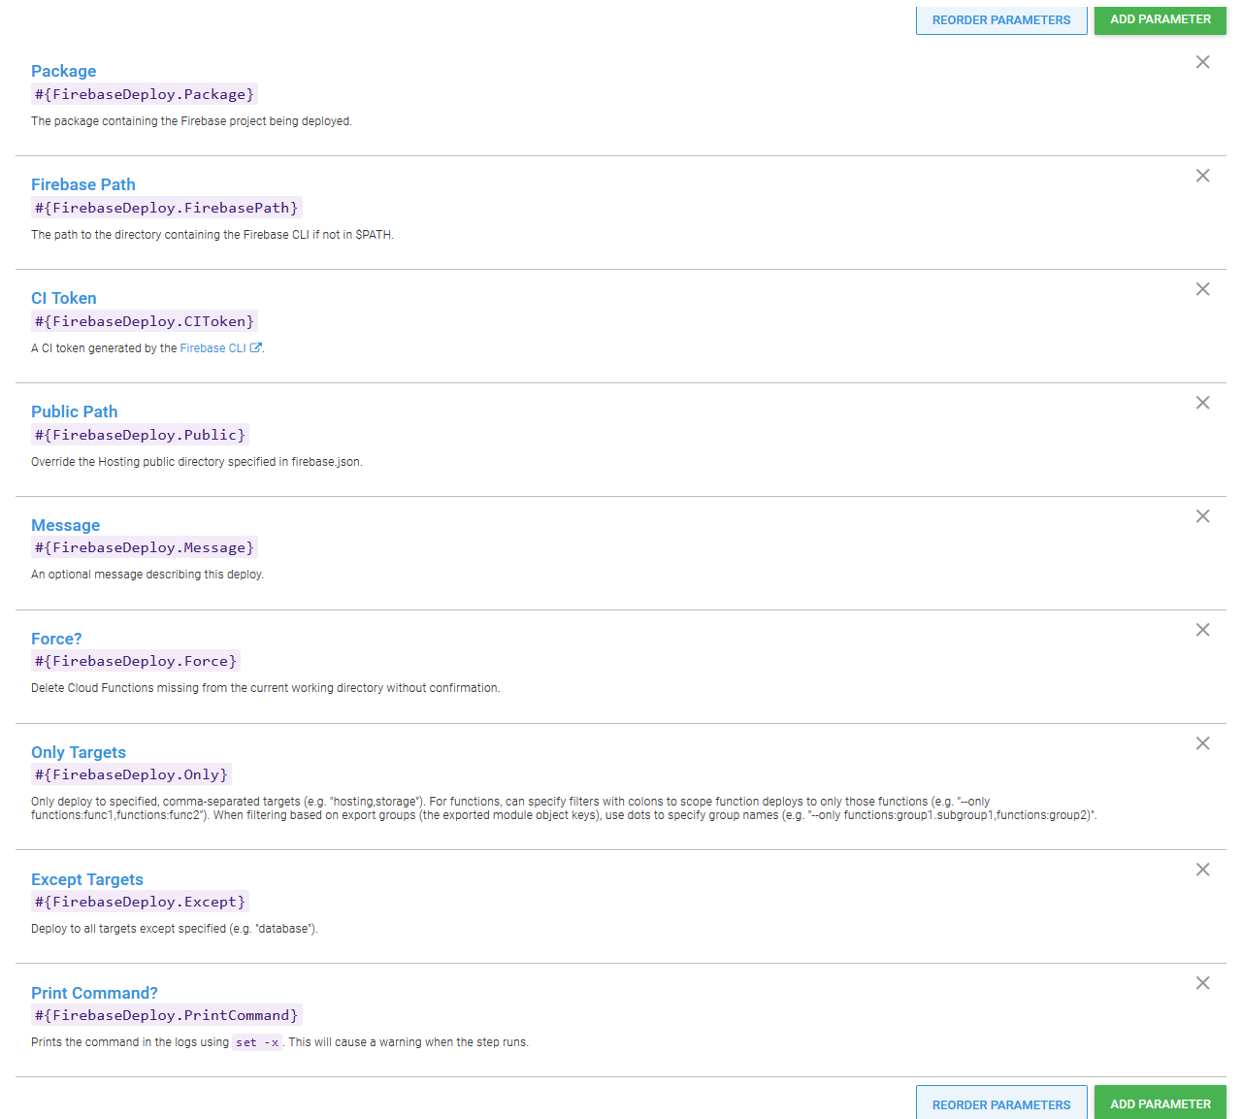Screen dimensions: 1242x1119
Task: Remove the Firebase Path parameter
Action: click(x=1202, y=175)
